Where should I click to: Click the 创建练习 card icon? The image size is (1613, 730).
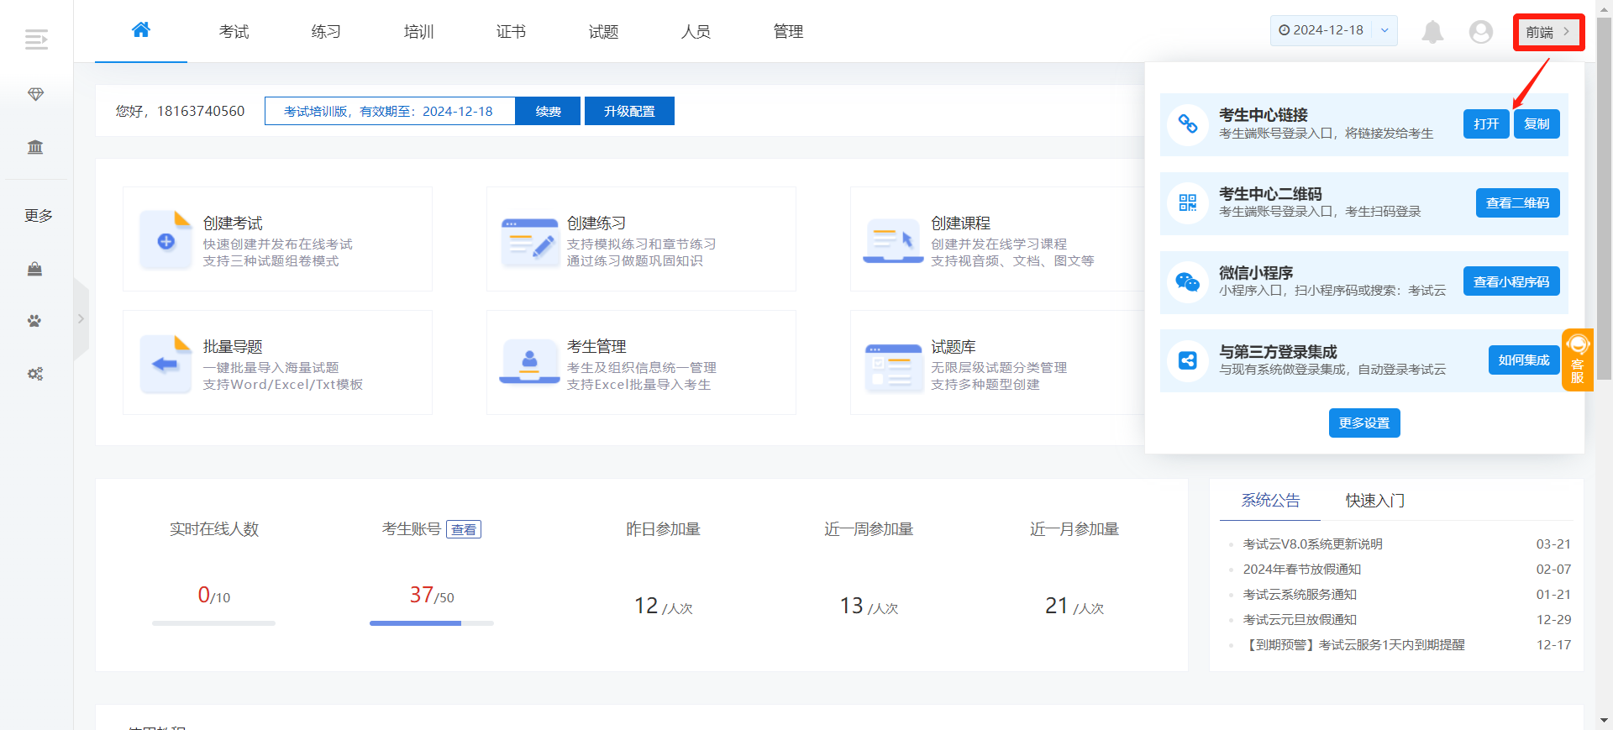[x=530, y=243]
